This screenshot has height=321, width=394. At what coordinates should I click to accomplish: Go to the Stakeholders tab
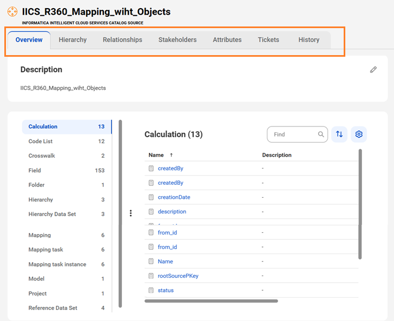[178, 40]
